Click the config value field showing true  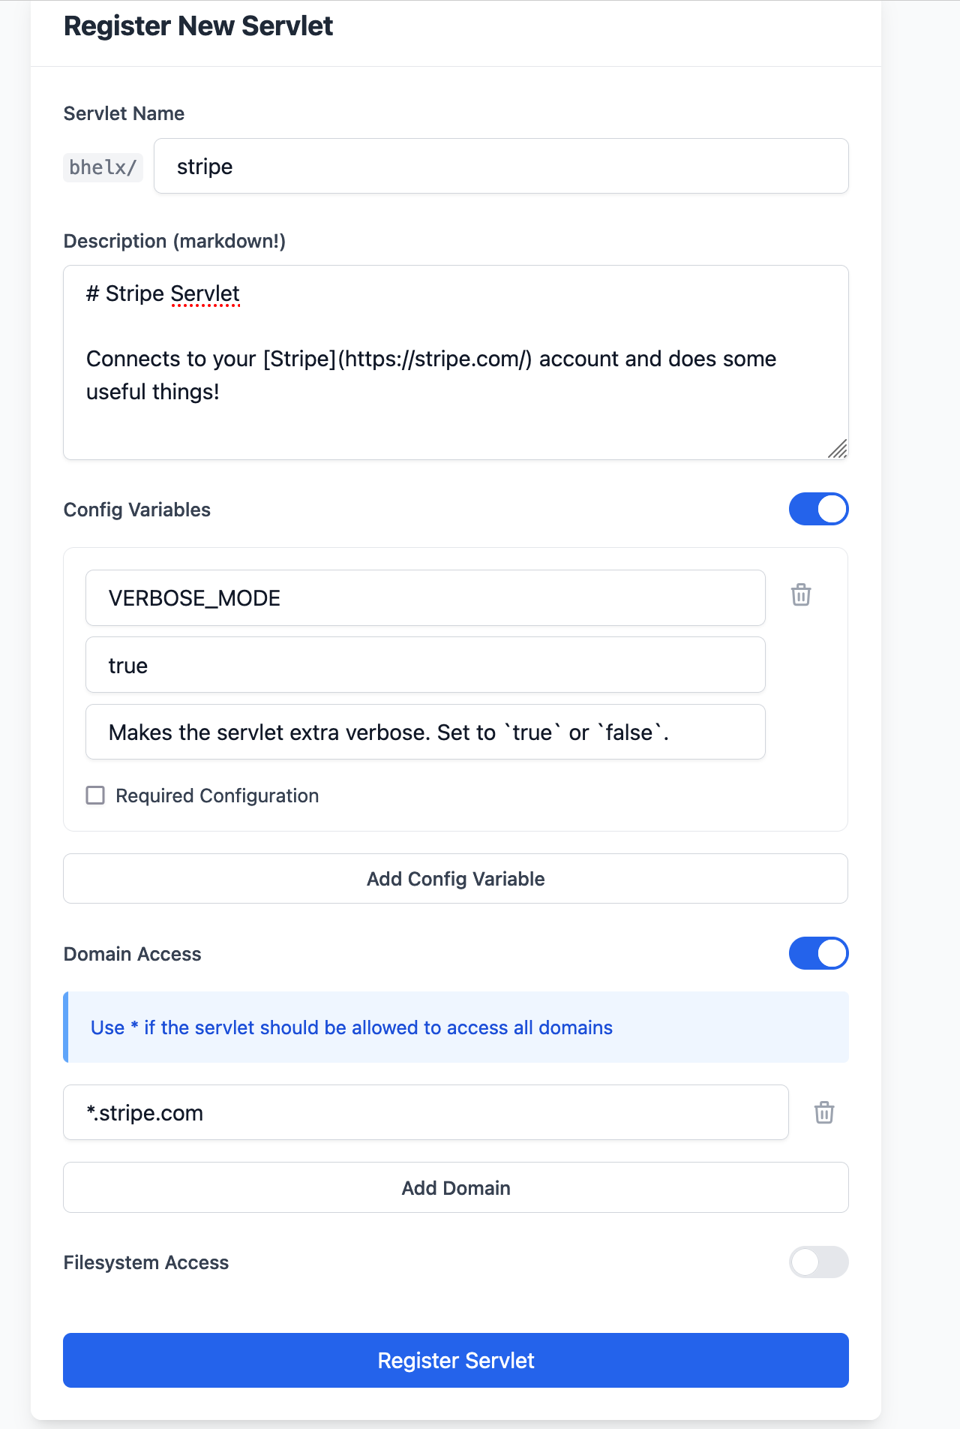click(424, 664)
